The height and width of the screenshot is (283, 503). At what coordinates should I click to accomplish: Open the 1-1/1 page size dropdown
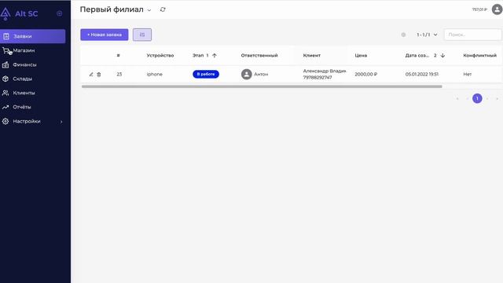click(427, 35)
